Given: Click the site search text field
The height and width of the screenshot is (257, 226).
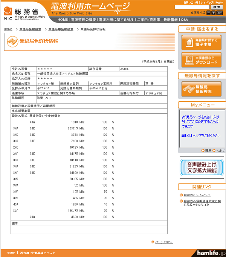Looking at the screenshot, I should click(192, 7).
